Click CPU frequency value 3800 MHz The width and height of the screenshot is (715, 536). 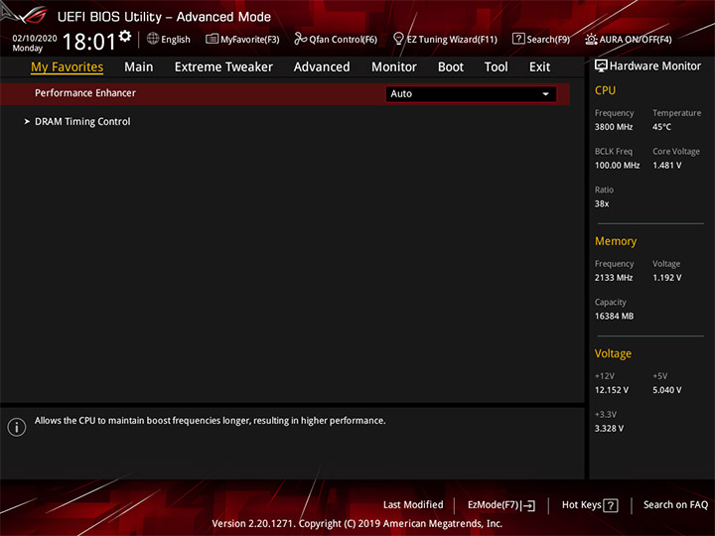614,127
